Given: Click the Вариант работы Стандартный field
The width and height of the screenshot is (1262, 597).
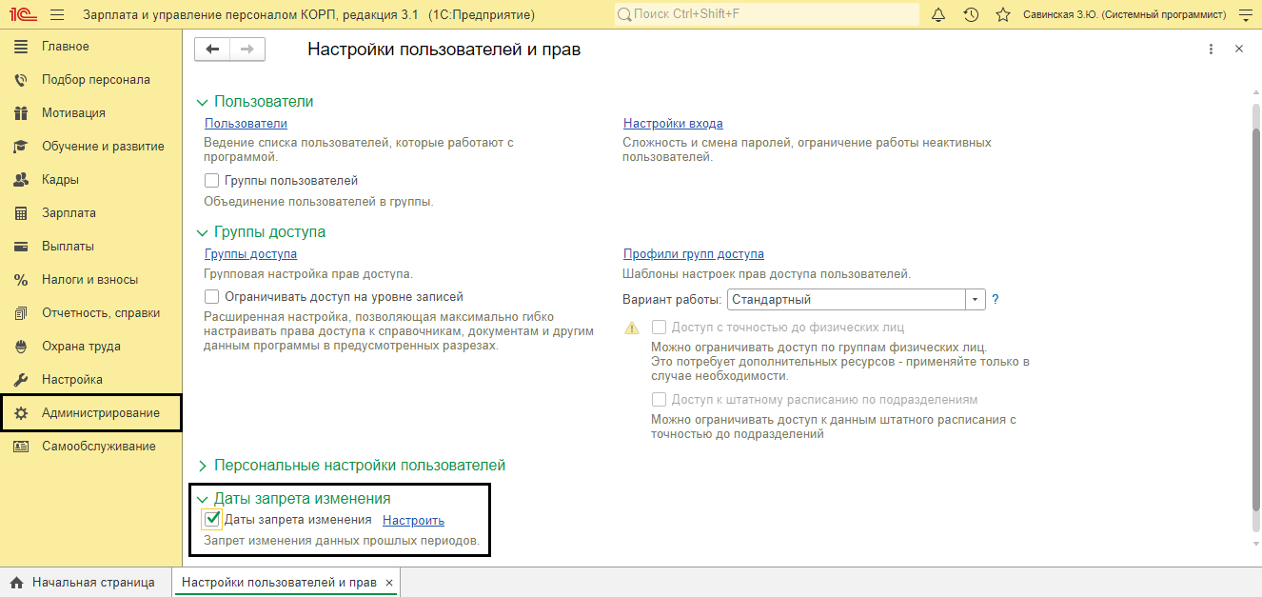Looking at the screenshot, I should pos(846,299).
